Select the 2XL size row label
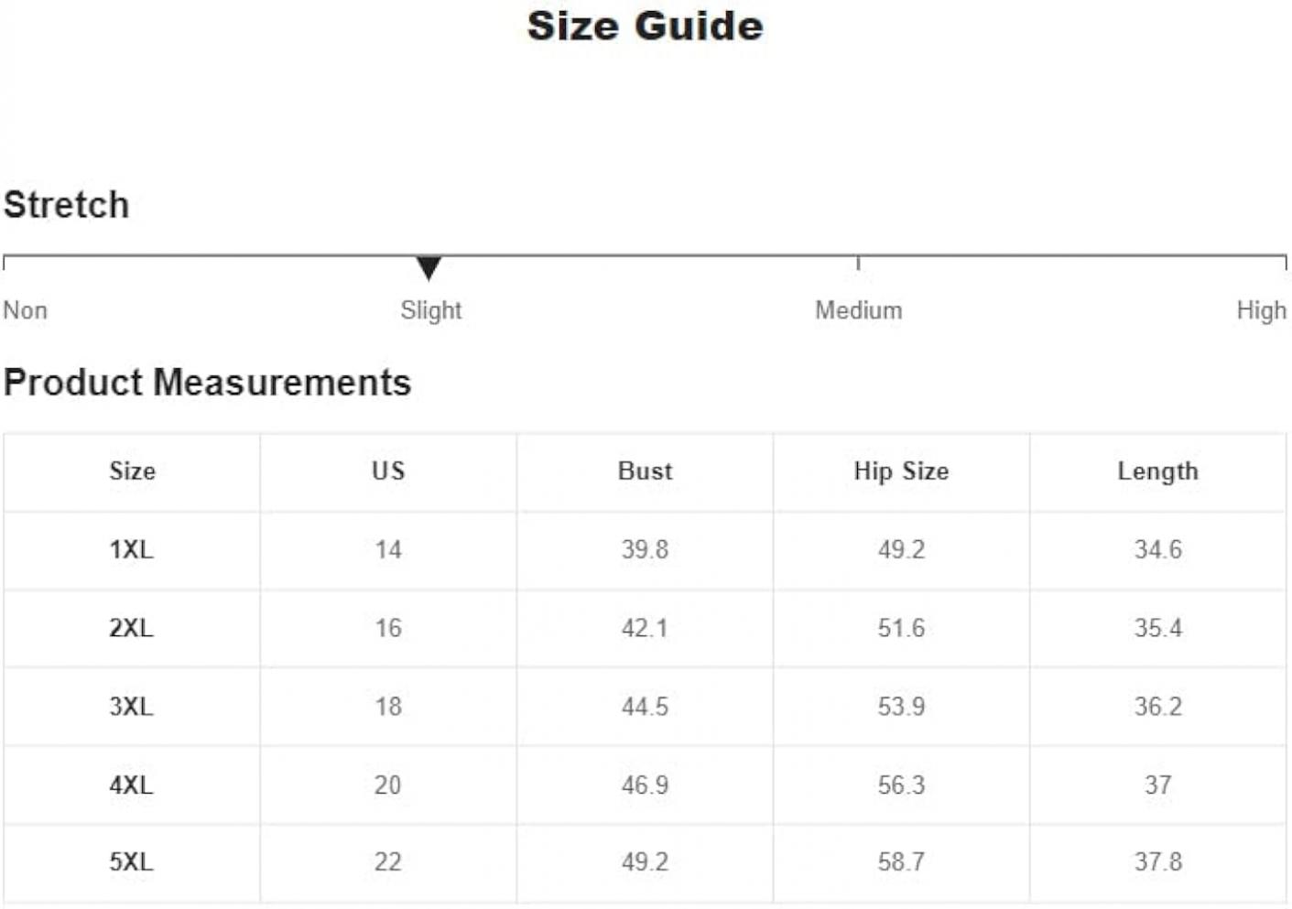The image size is (1292, 909). point(132,629)
